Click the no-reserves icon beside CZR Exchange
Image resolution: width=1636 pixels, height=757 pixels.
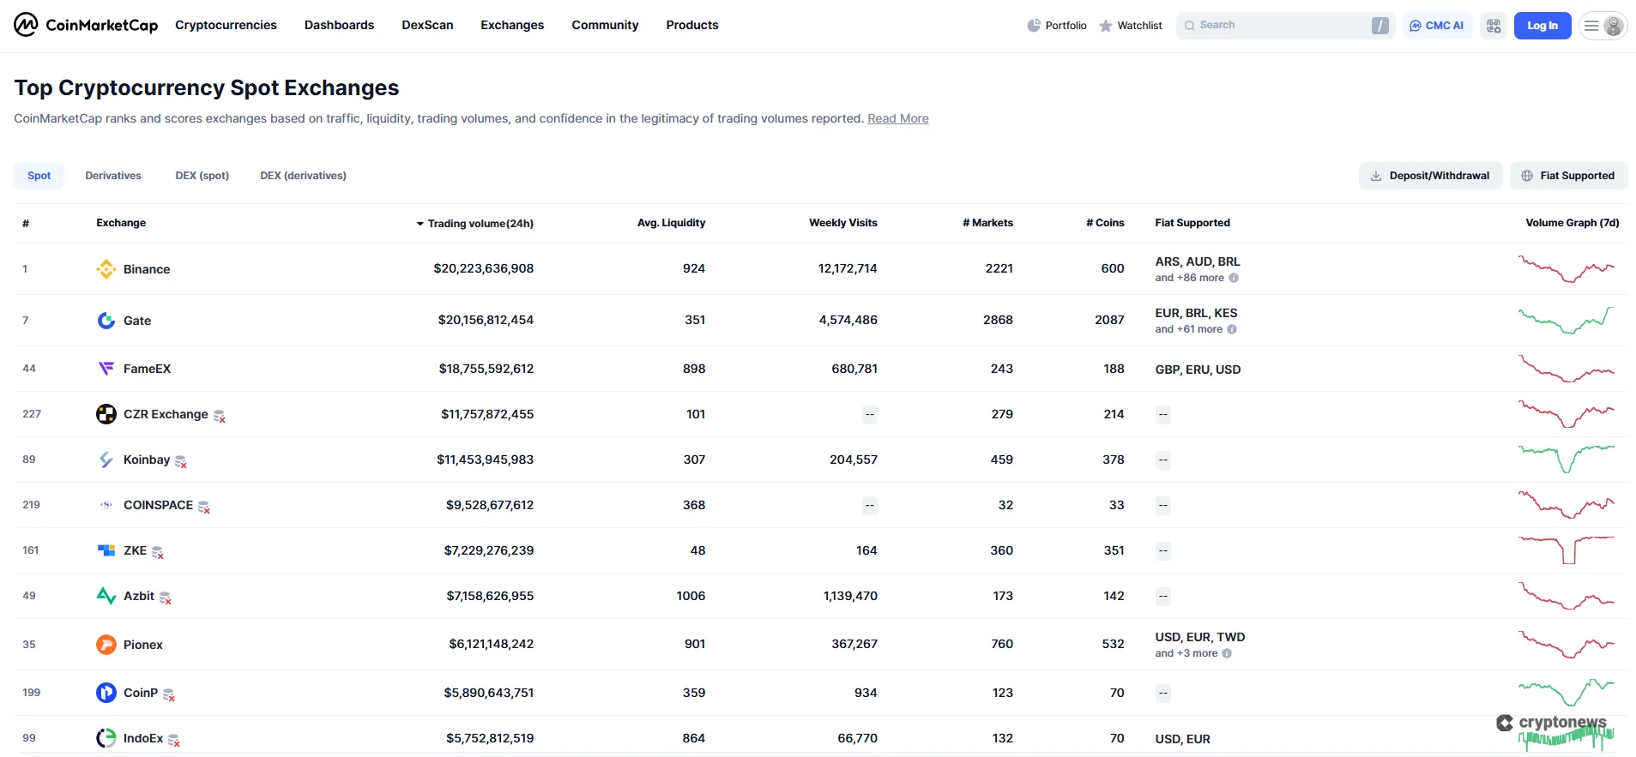(220, 417)
